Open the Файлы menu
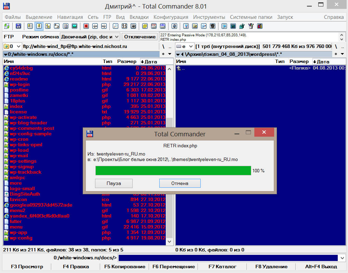Screen dimensions: 348x273 coord(13,17)
